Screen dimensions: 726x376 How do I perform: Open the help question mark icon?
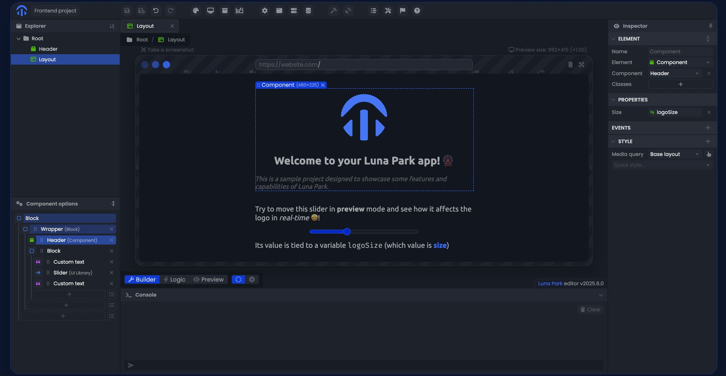tap(417, 11)
